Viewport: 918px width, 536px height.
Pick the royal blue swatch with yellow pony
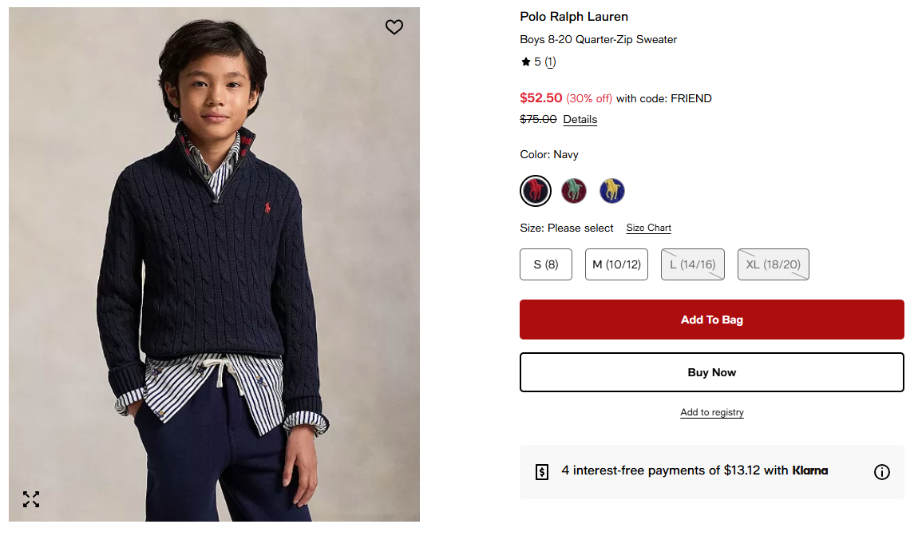(612, 191)
